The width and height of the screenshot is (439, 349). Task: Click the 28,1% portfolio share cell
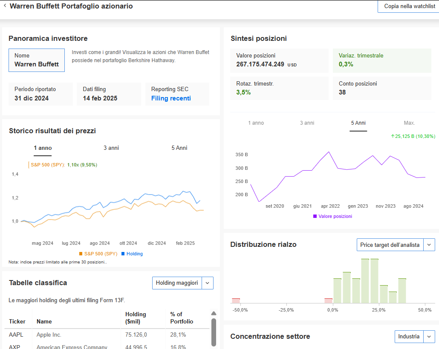[x=178, y=335]
